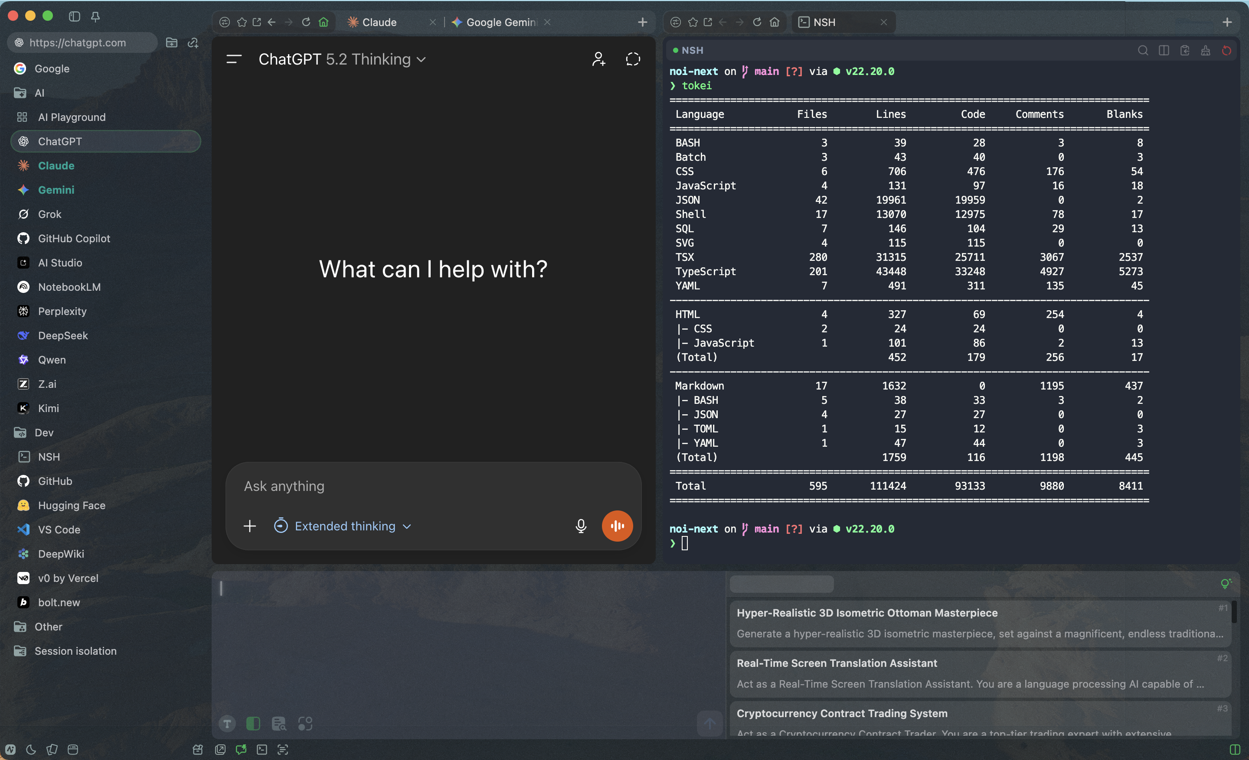The width and height of the screenshot is (1249, 760).
Task: Open the ChatGPT 5.2 Thinking model dropdown
Action: 342,59
